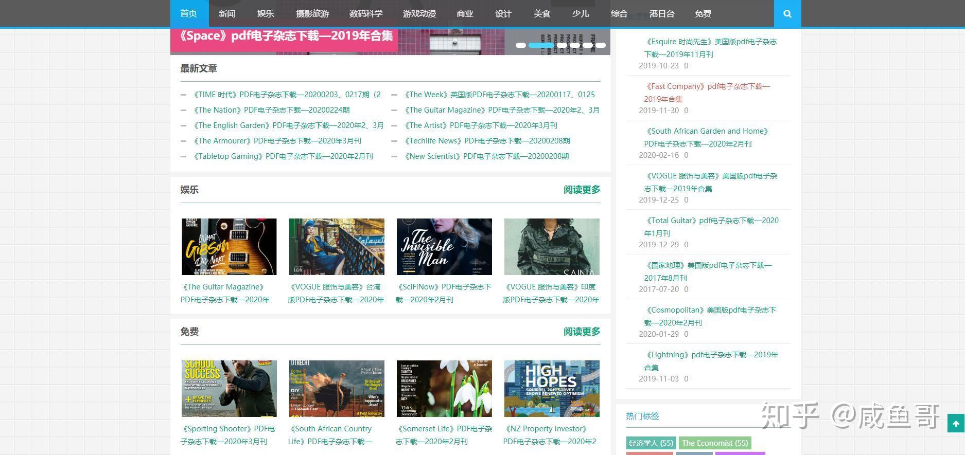Open the 《SciFiNow》 caption link
Image resolution: width=965 pixels, height=455 pixels.
pyautogui.click(x=444, y=293)
